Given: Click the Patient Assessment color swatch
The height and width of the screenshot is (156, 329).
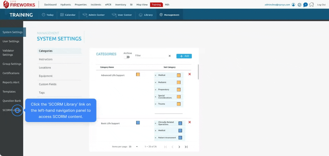Looking at the screenshot, I should click(x=180, y=138).
